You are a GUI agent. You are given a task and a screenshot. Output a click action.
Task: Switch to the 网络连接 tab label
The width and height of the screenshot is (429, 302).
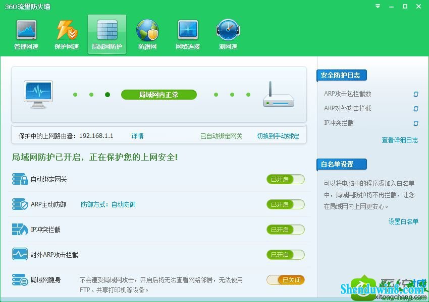pos(188,47)
